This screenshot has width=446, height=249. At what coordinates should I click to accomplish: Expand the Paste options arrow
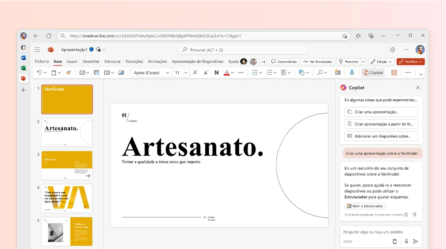pos(60,73)
